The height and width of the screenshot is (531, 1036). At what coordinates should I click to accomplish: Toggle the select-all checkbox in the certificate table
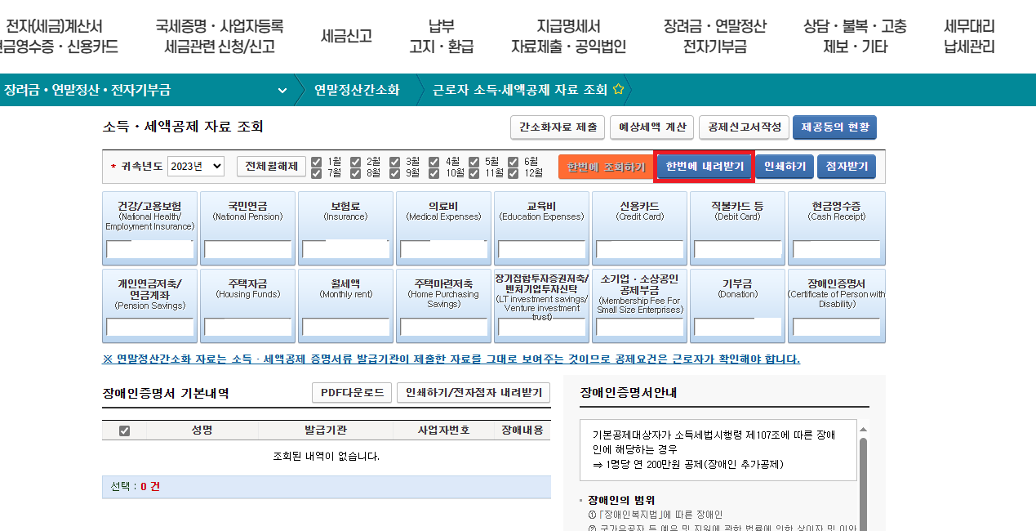[123, 431]
